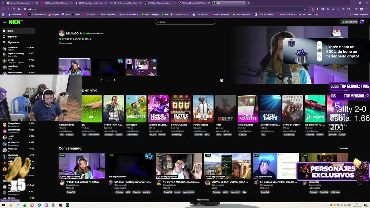Open Hoxhi channel in sidebar
This screenshot has width=370, height=208.
[18, 137]
